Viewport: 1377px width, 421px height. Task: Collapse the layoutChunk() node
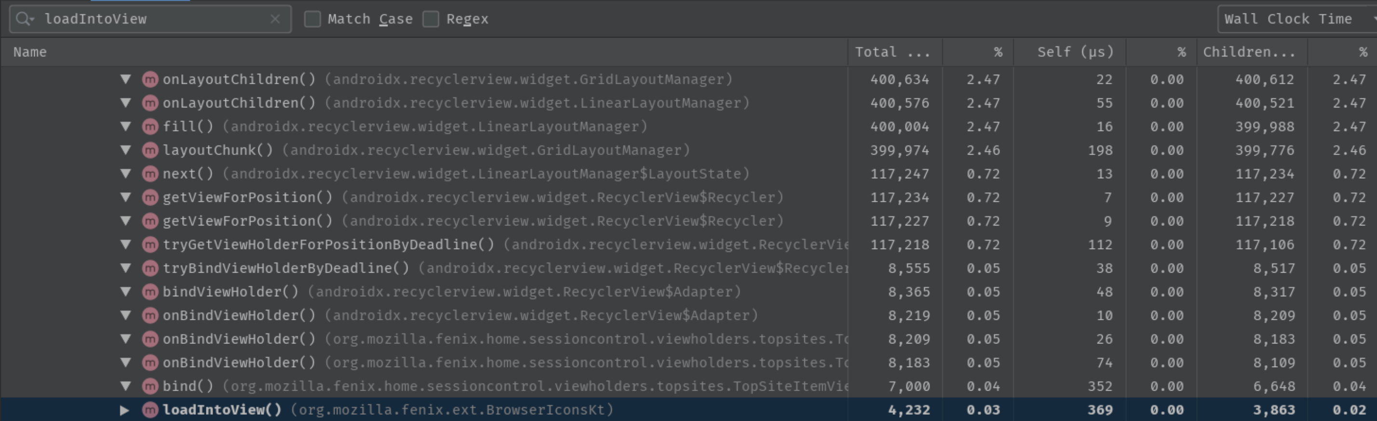126,150
